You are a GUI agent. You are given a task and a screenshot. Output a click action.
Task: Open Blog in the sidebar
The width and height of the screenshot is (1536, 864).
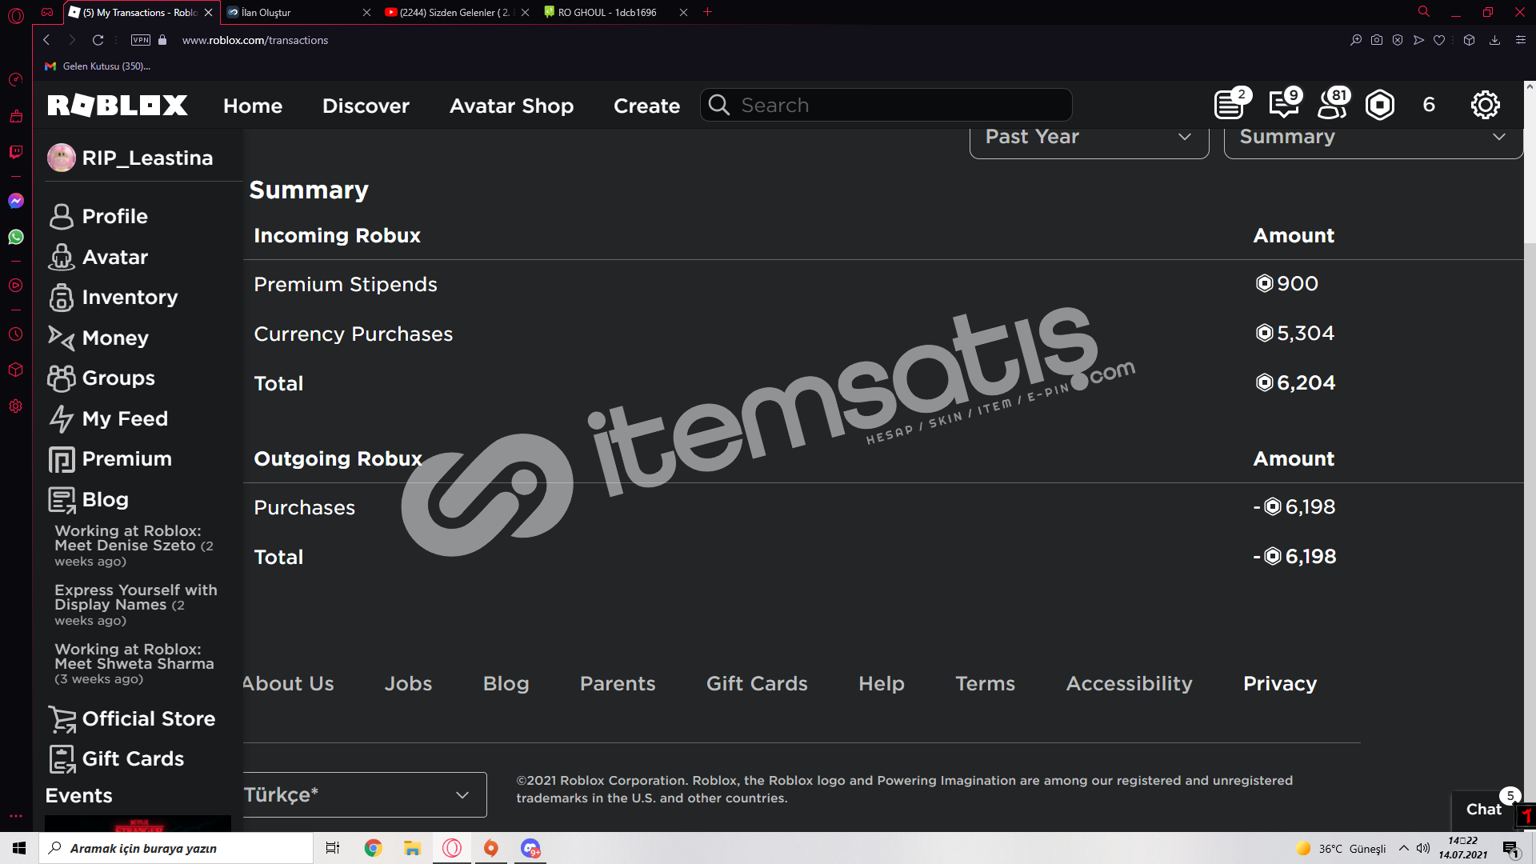[x=88, y=499]
